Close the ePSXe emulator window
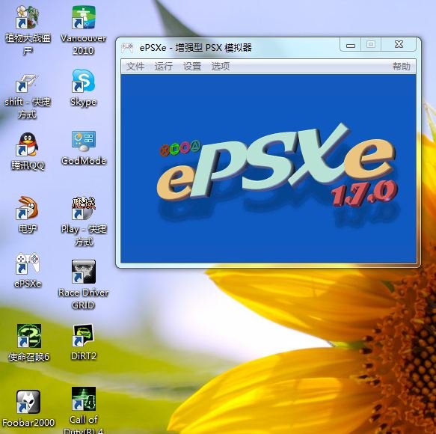The width and height of the screenshot is (436, 434). pos(399,44)
